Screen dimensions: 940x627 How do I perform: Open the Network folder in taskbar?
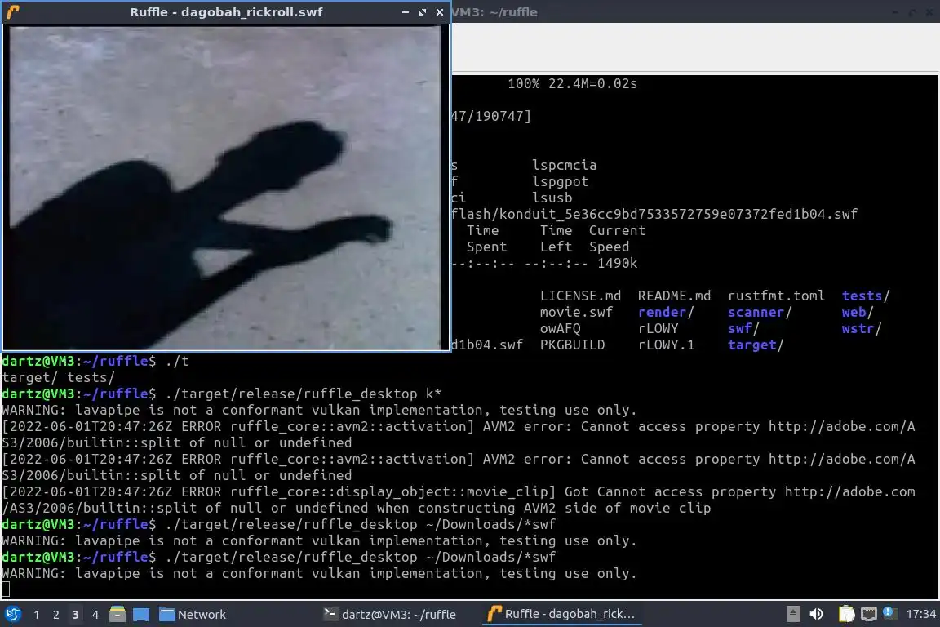(193, 615)
